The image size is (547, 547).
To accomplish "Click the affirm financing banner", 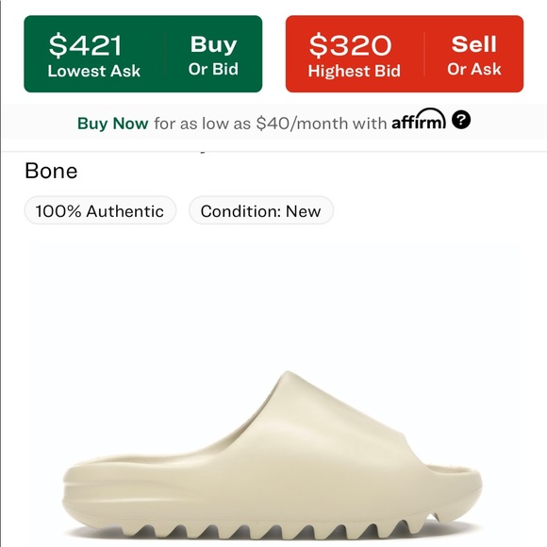I will click(273, 122).
